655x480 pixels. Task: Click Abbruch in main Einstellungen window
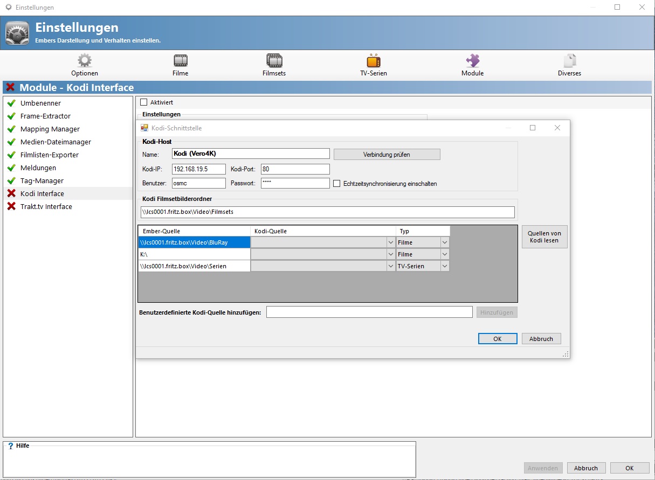(586, 468)
